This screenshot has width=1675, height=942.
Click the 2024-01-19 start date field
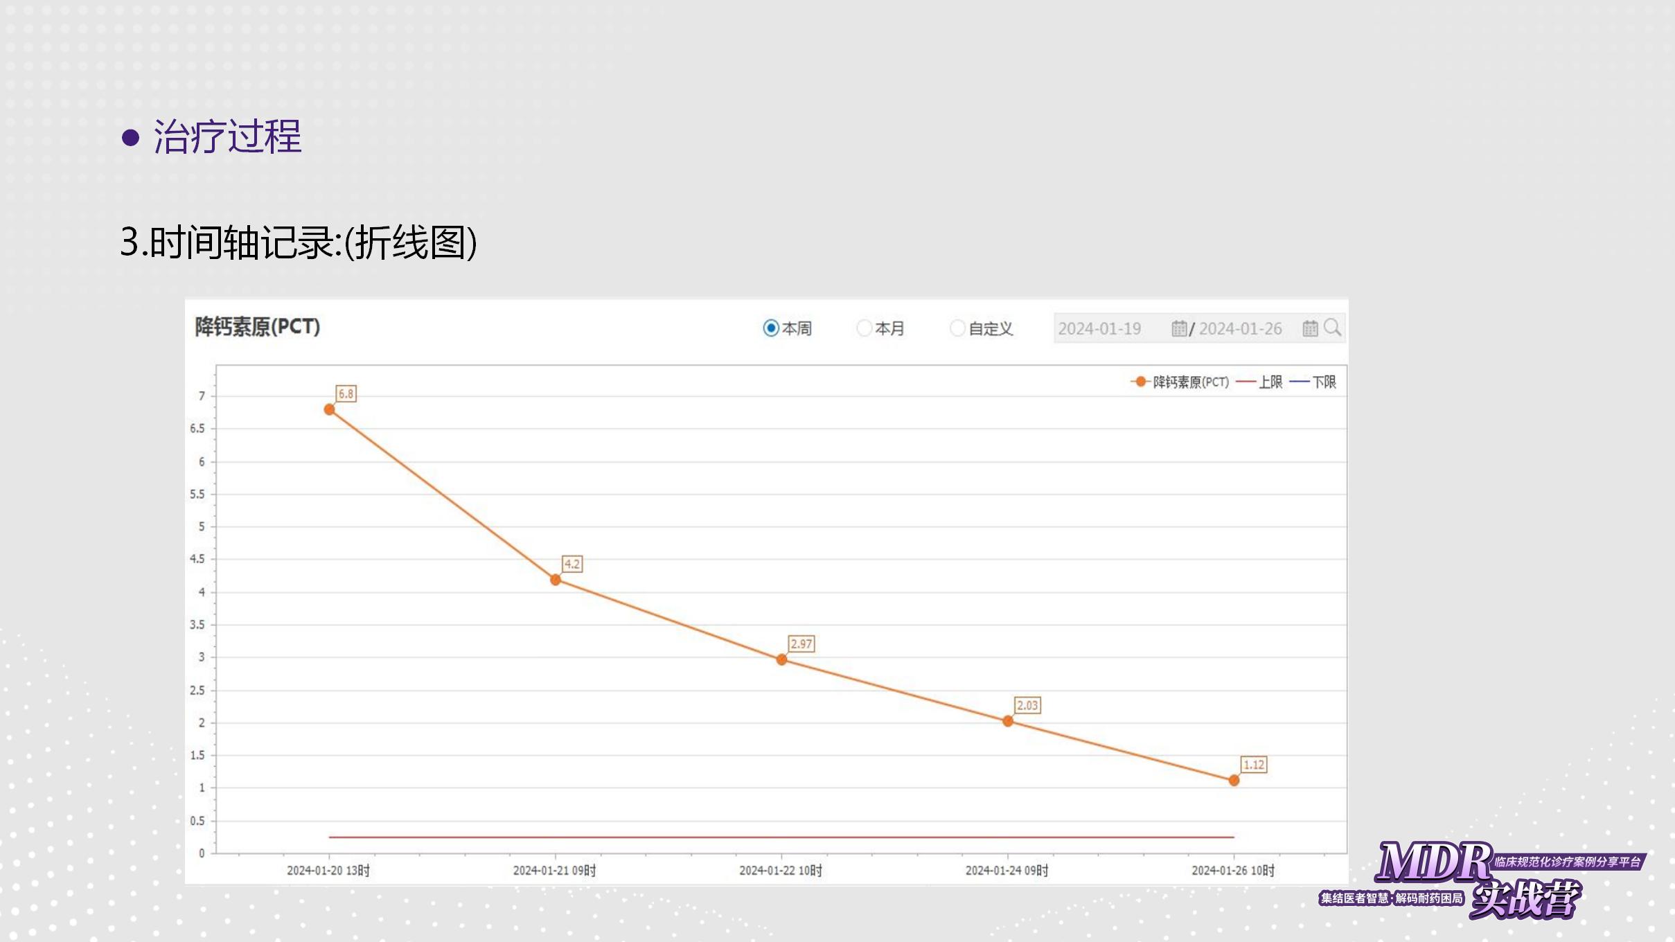point(1099,328)
